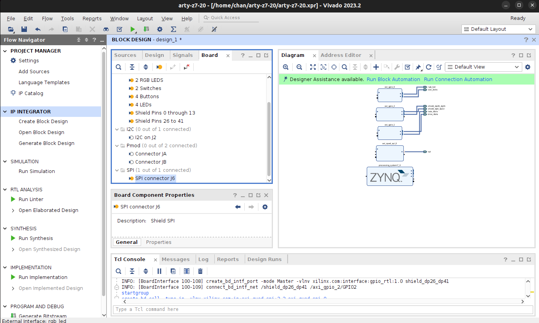This screenshot has height=323, width=539.
Task: Click Run Implementation
Action: point(43,277)
